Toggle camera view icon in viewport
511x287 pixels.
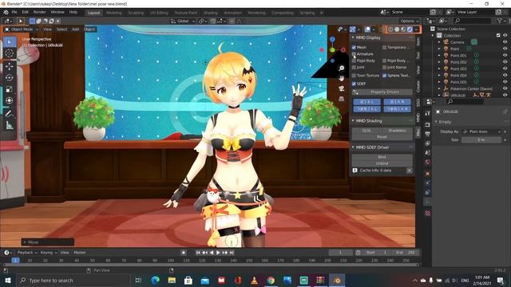(x=341, y=88)
